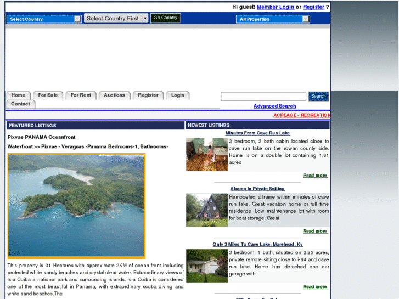Screen dimensions: 399x299
Task: Switch to the For Rent tab
Action: tap(81, 95)
